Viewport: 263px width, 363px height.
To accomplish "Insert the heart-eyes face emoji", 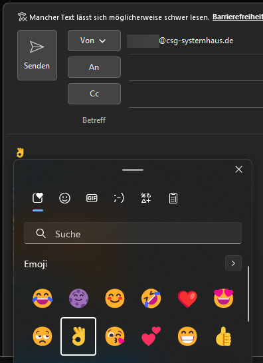I will pyautogui.click(x=224, y=299).
